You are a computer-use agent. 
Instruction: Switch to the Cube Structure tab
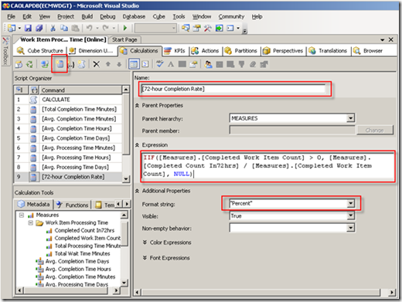pyautogui.click(x=40, y=51)
